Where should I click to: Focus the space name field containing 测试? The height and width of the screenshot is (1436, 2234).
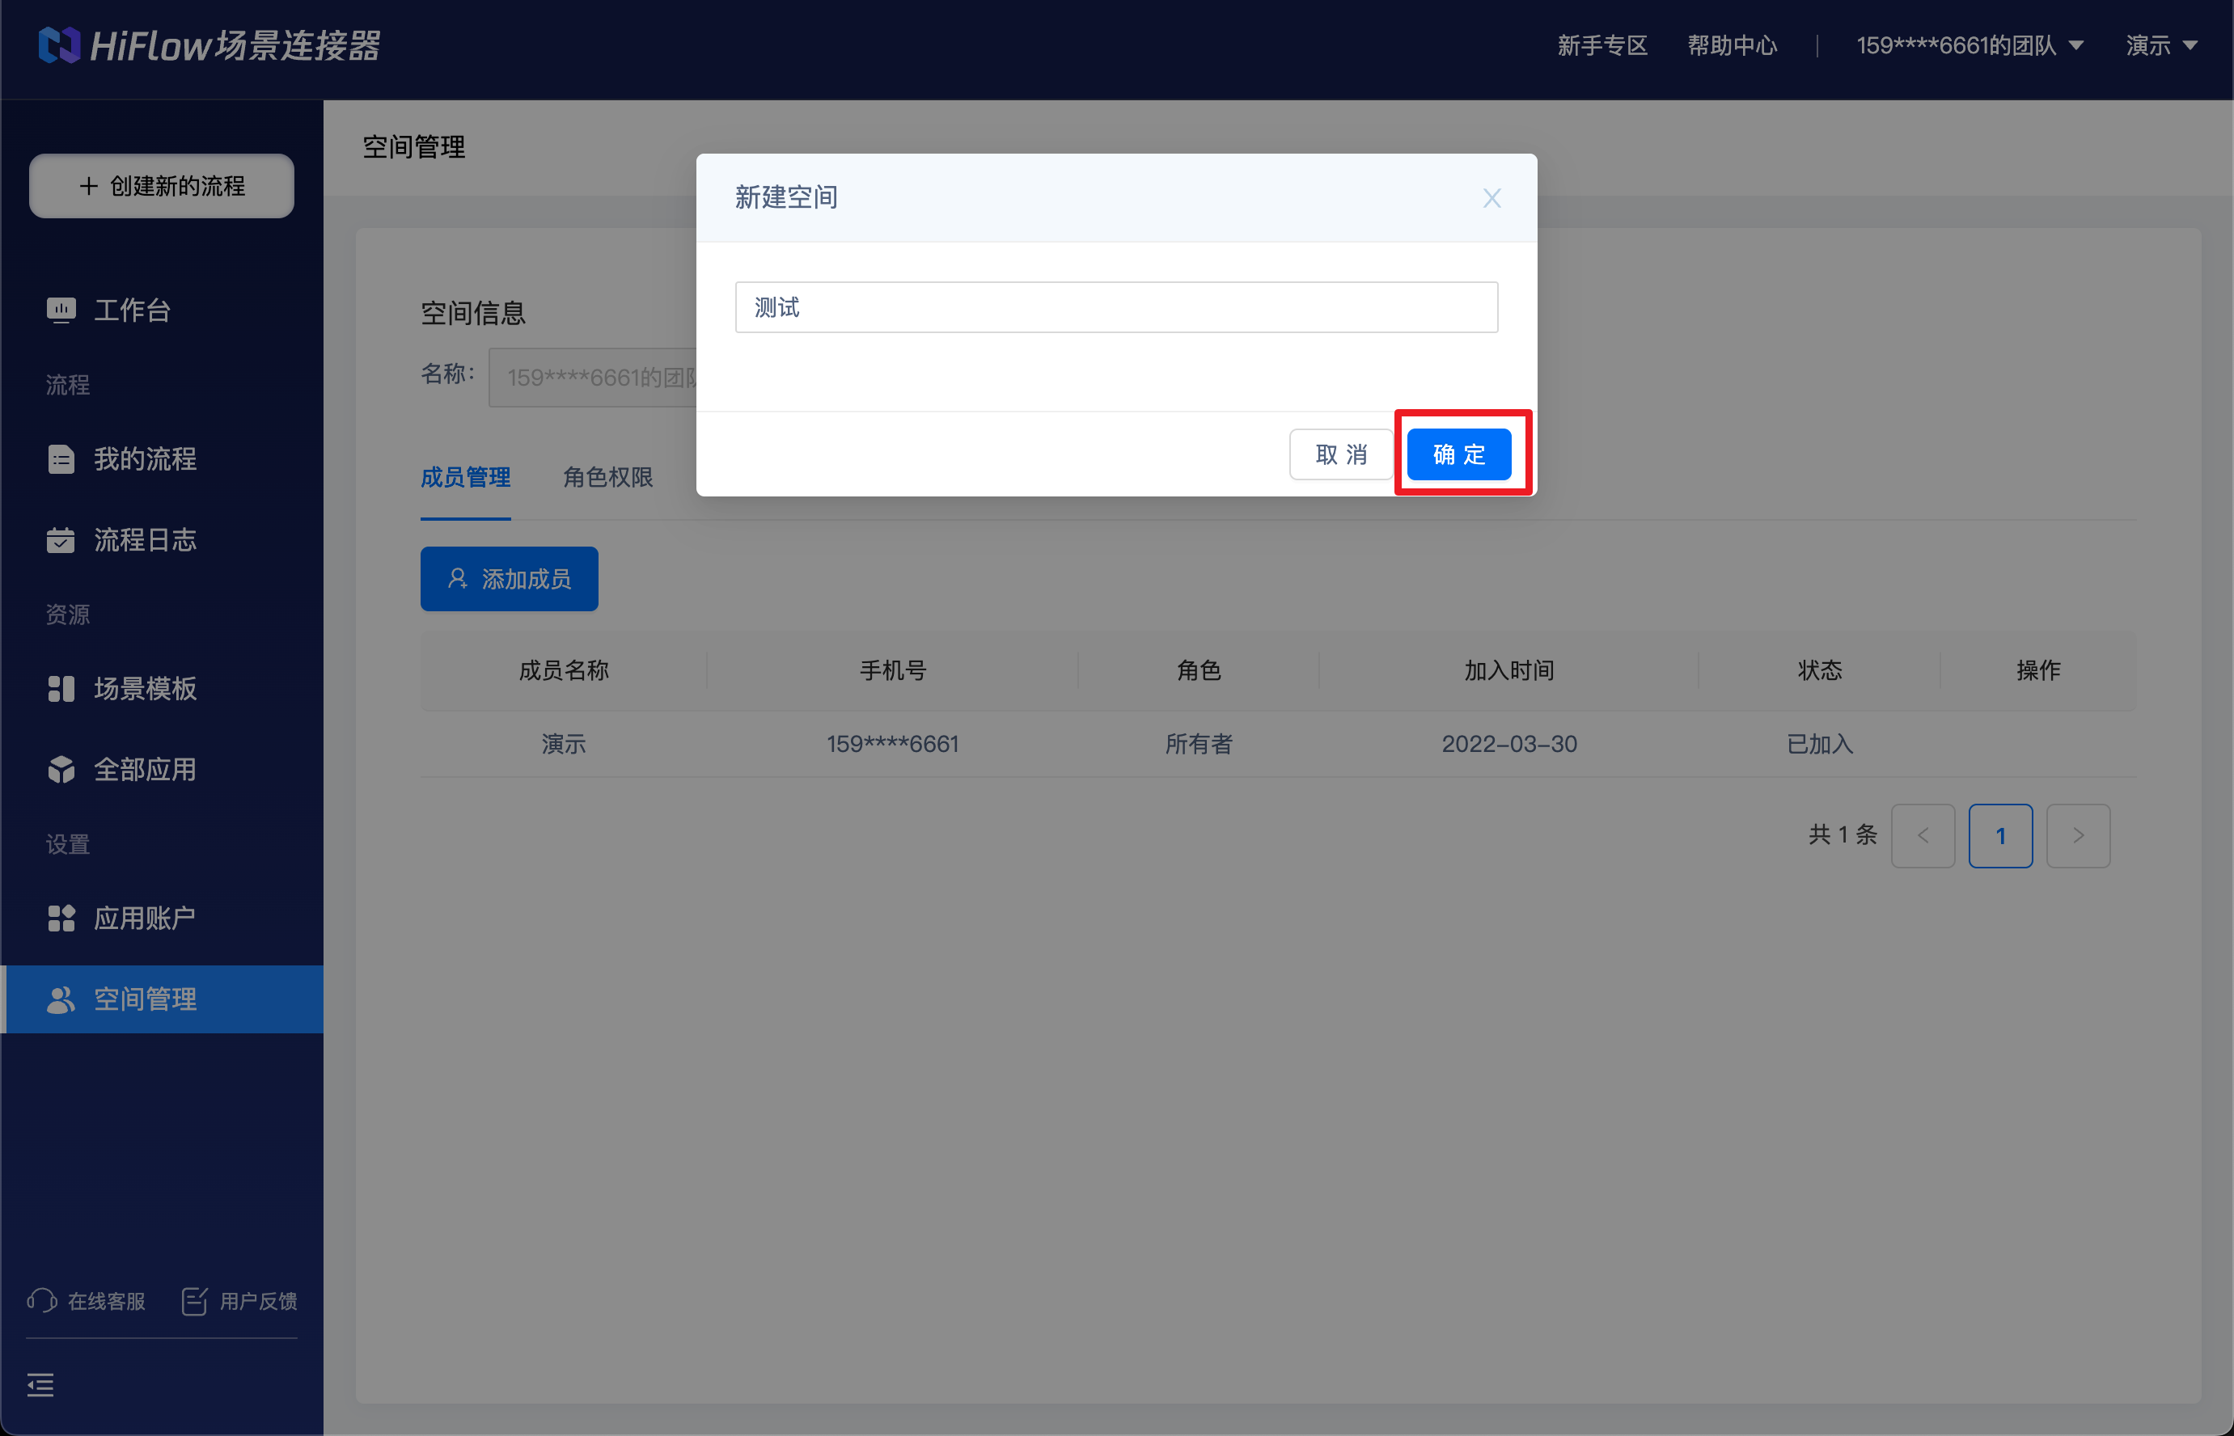(1116, 306)
